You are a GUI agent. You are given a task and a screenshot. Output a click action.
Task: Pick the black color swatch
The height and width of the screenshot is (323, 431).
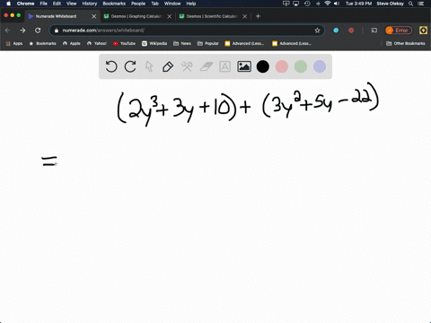pos(263,66)
